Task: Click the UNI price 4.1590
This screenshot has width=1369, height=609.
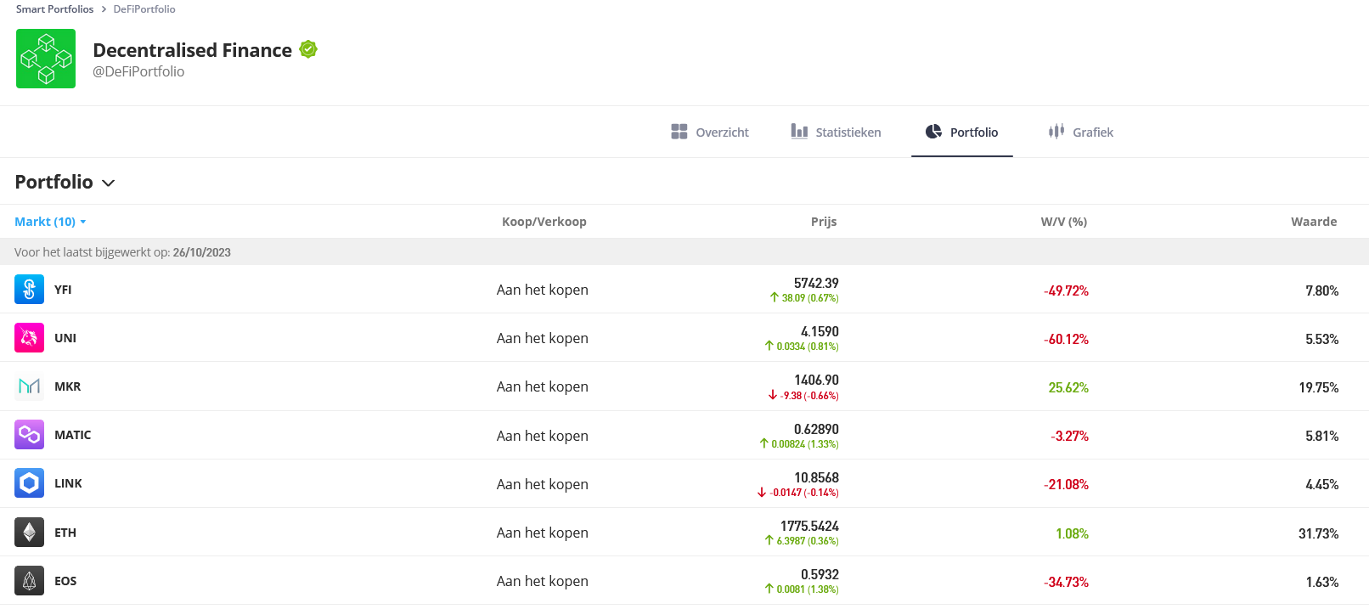Action: click(820, 331)
